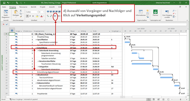Click the grid sheet view icon in status bar
190x101 pixels.
point(163,99)
